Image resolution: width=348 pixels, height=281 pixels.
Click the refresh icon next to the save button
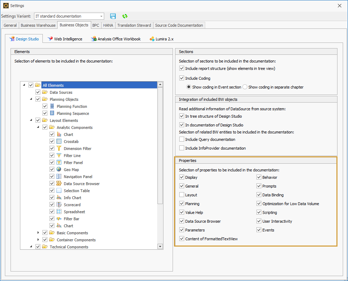point(125,16)
